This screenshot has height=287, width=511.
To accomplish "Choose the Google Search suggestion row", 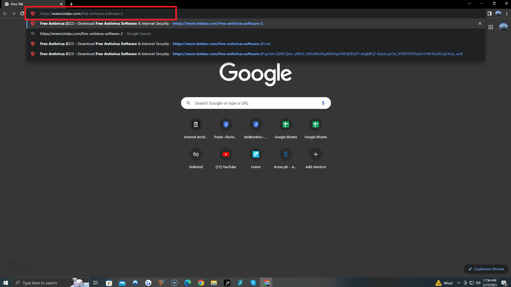I will (x=256, y=33).
